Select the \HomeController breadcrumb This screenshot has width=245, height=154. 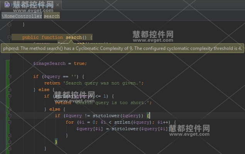(22, 16)
